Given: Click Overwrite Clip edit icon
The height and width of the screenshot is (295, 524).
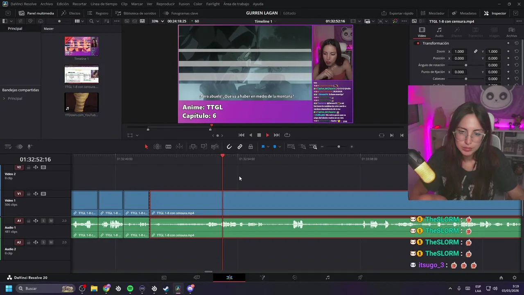Looking at the screenshot, I should 204,147.
